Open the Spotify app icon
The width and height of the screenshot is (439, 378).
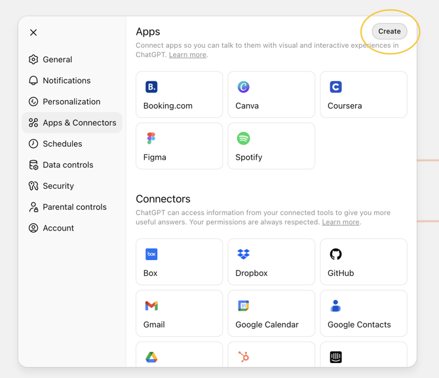tap(243, 138)
